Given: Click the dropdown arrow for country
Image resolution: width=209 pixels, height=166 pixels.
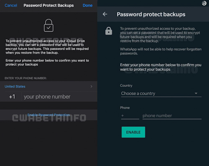Looking at the screenshot, I should tap(196, 93).
